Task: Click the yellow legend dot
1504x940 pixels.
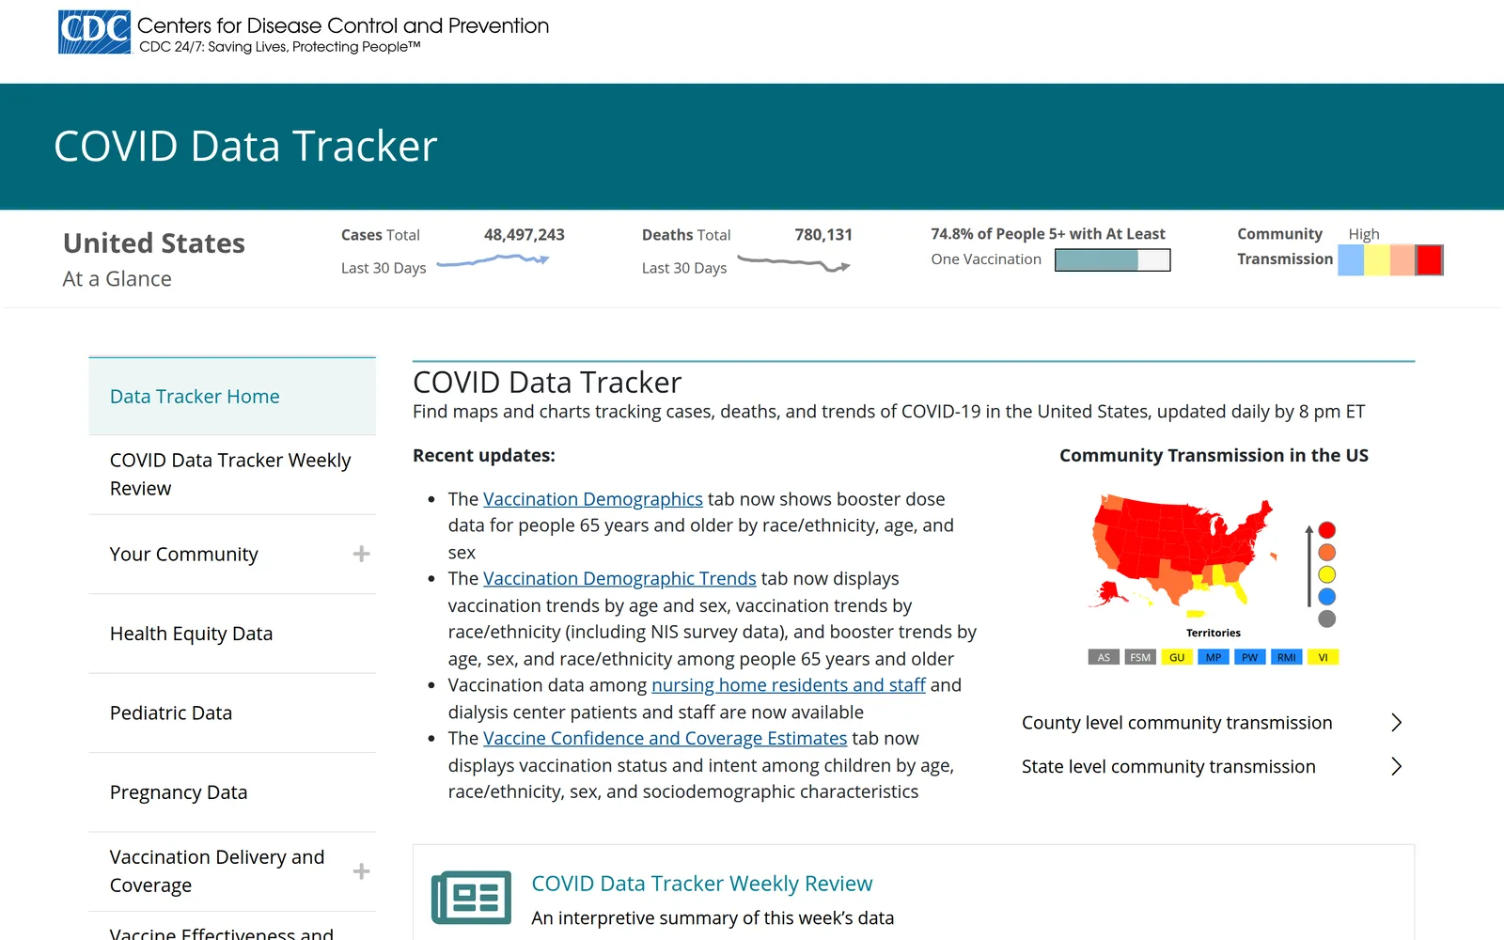Action: coord(1327,574)
